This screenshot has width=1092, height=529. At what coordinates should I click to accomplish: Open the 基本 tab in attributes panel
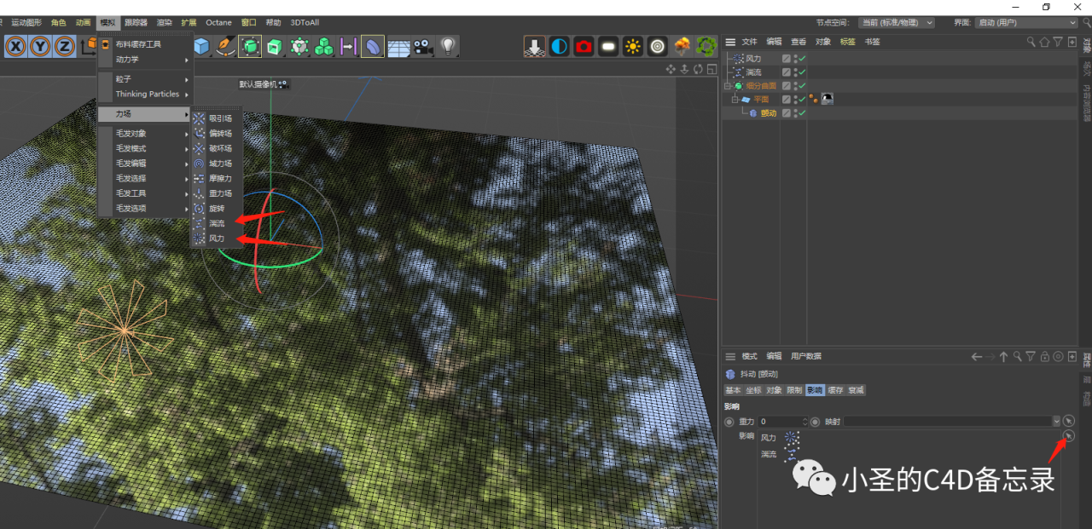coord(733,390)
